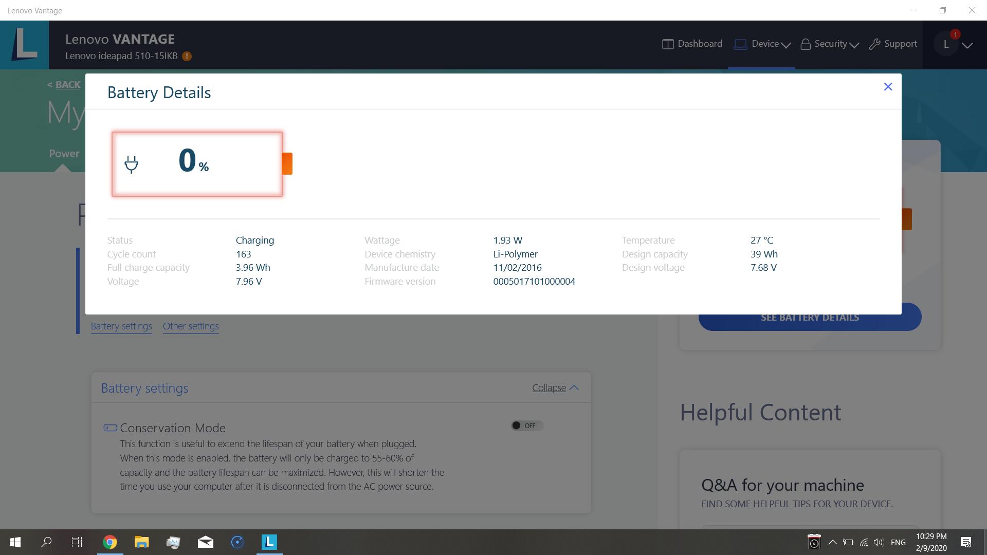Close the Battery Details dialog
987x555 pixels.
888,87
